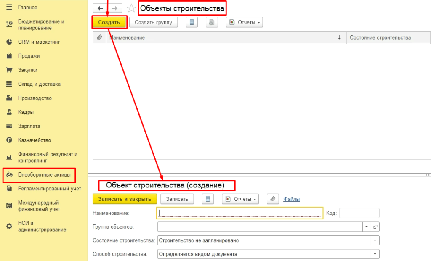Open Кадры menu section

(x=26, y=112)
